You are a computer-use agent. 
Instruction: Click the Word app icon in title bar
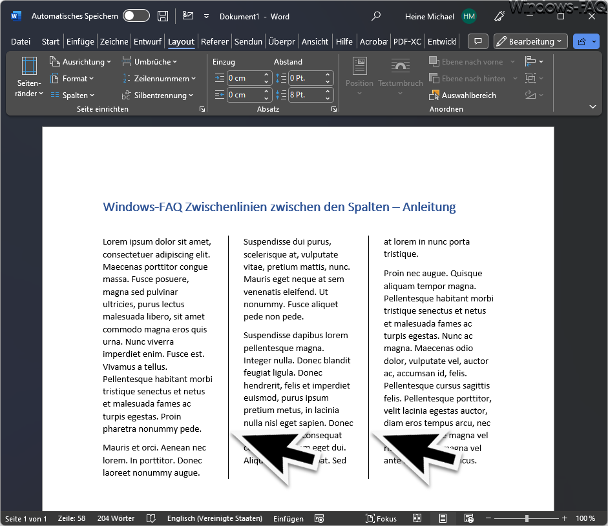coord(16,16)
